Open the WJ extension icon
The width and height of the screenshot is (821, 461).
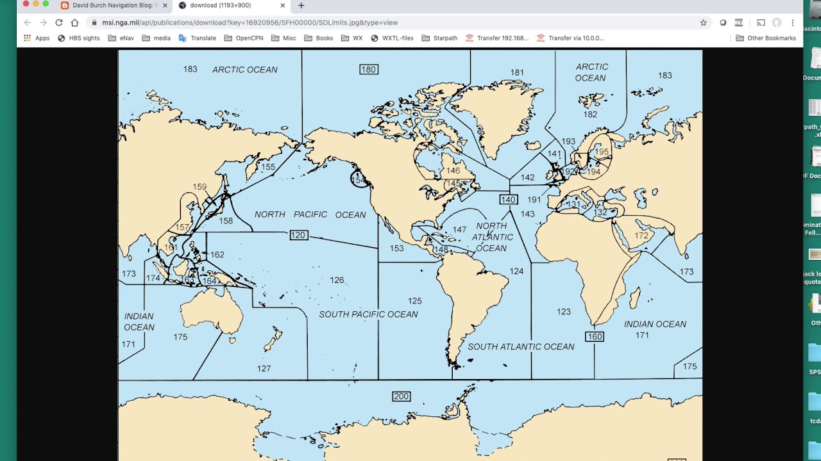pos(739,22)
